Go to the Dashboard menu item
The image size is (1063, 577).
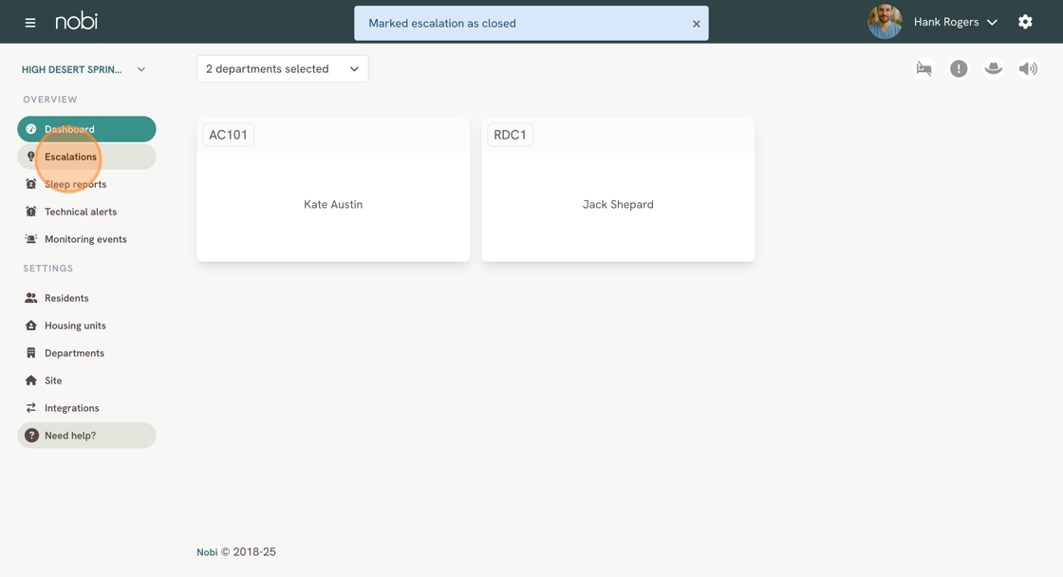point(86,129)
